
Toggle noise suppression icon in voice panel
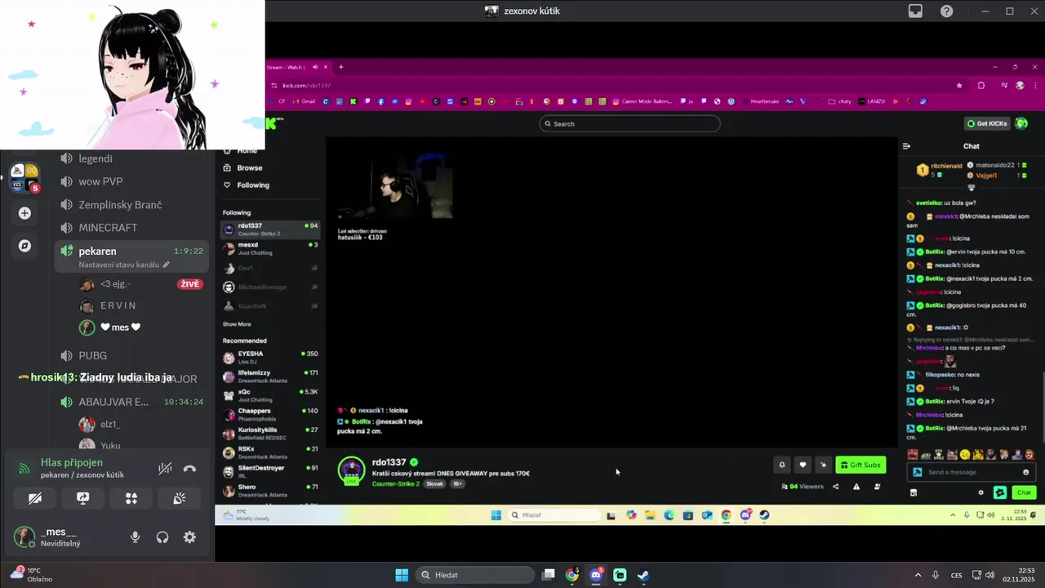165,469
